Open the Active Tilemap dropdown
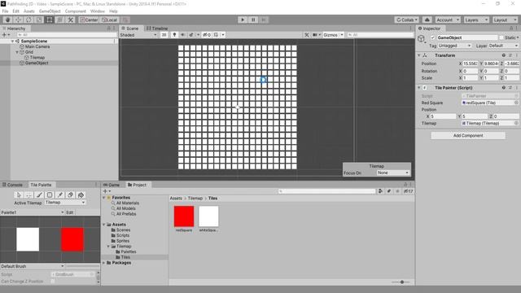Viewport: 521px width, 293px height. click(x=65, y=203)
